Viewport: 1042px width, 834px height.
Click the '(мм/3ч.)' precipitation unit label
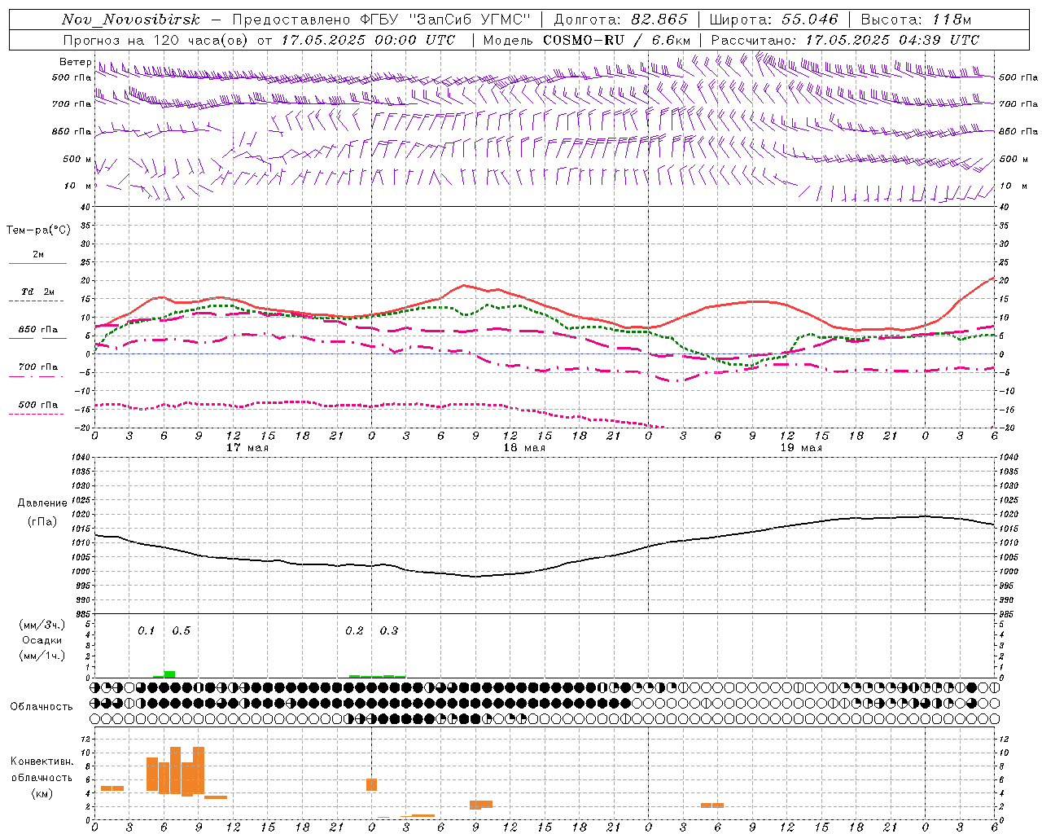point(42,625)
